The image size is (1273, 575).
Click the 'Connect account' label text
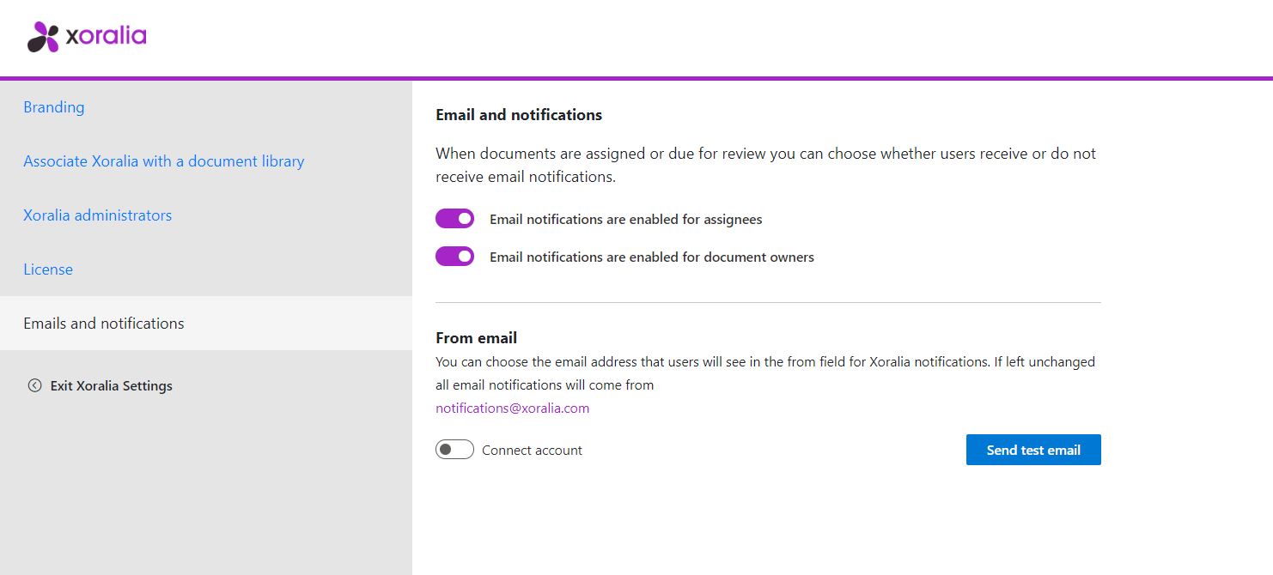coord(533,451)
